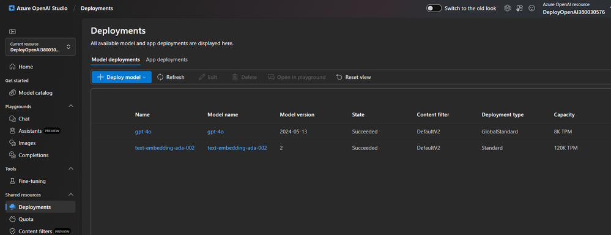Click Open in playground button
Viewport: 611px width, 235px height.
click(x=297, y=77)
